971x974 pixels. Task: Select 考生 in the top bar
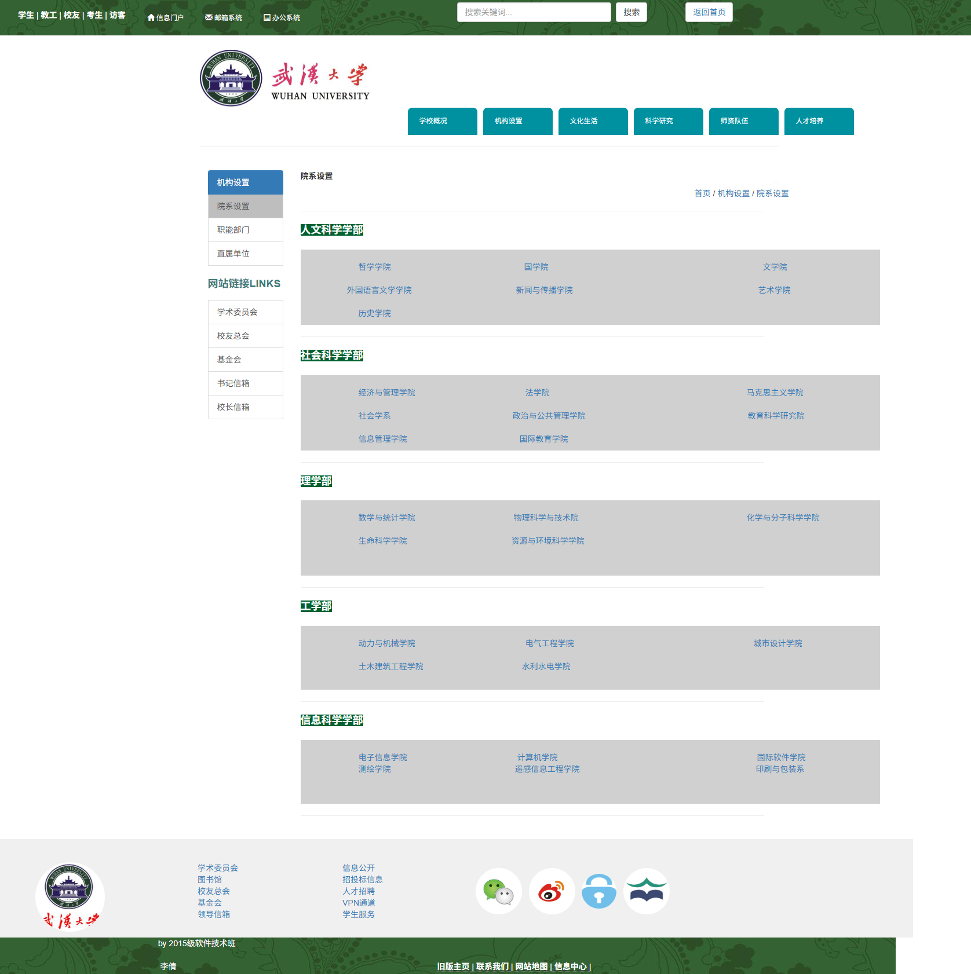[x=94, y=15]
